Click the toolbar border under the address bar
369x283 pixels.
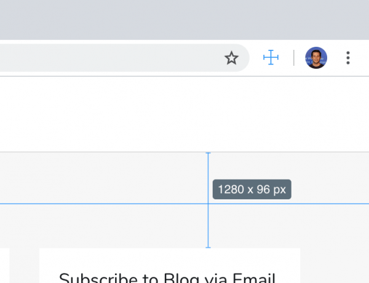[184, 76]
